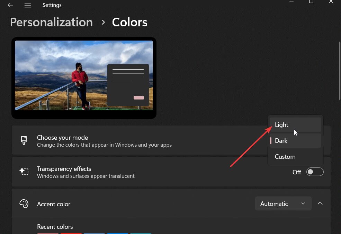Pick the pink recent color swatch

(48, 233)
